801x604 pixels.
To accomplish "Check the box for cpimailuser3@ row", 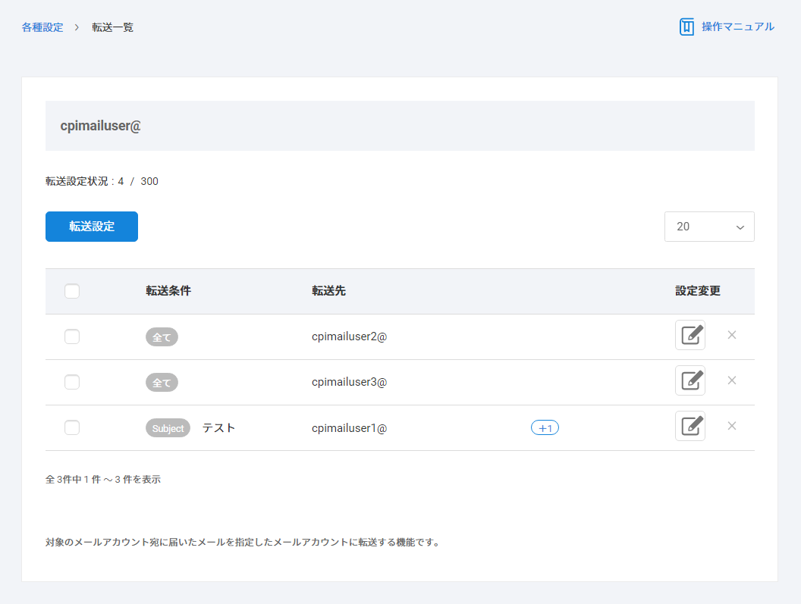I will pyautogui.click(x=72, y=382).
